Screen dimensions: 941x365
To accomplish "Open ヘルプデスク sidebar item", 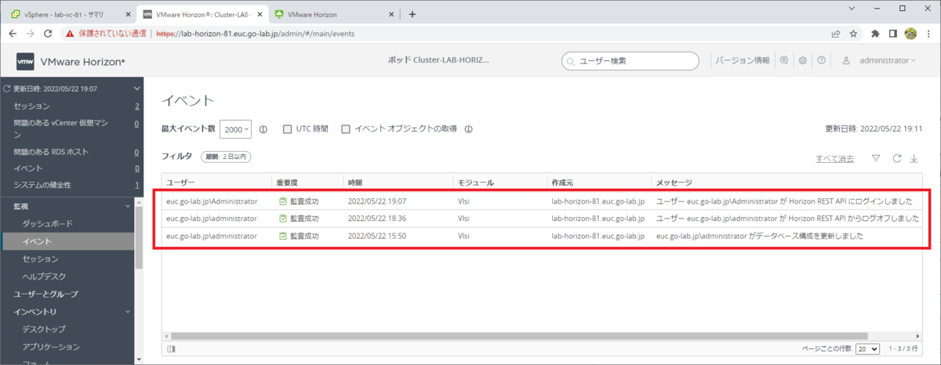I will [44, 276].
